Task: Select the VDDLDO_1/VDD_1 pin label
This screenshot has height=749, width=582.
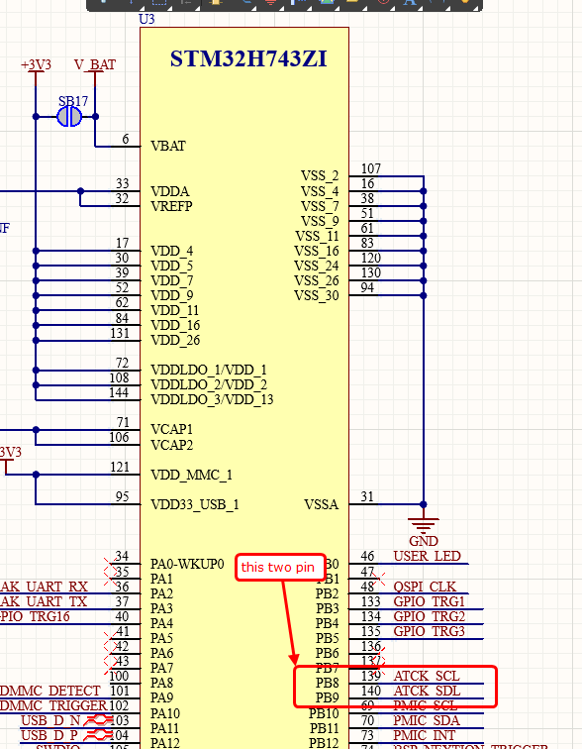Action: 209,370
